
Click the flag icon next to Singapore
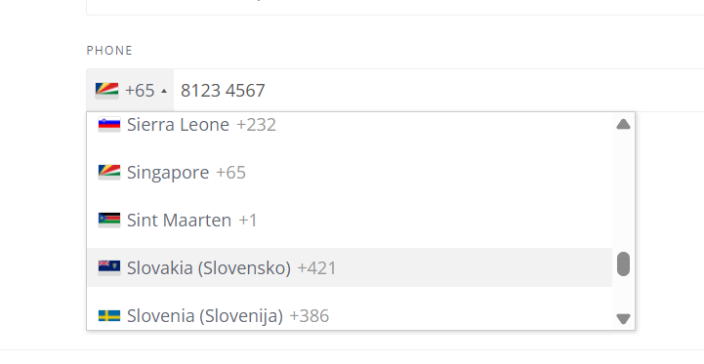coord(109,173)
